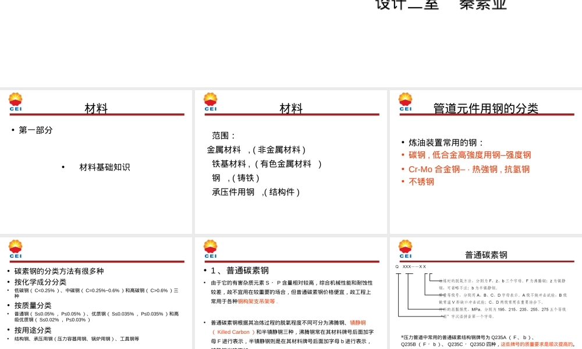
Task: Select the red 不锈钢 bullet
Action: [x=421, y=181]
